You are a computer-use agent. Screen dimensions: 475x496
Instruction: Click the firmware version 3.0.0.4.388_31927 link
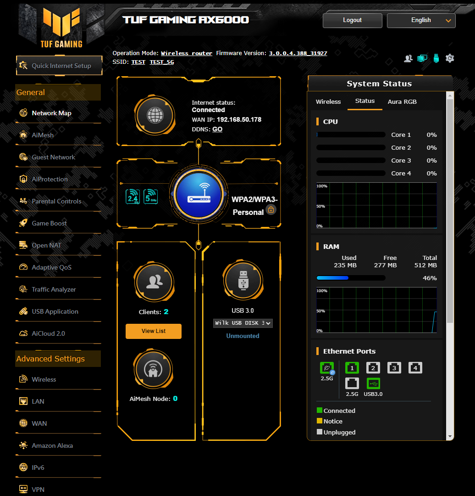[x=298, y=53]
